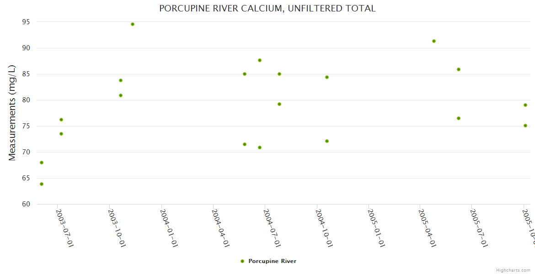Click the 72 mg/L point after 2004-10-01
This screenshot has height=274, width=535.
(327, 141)
